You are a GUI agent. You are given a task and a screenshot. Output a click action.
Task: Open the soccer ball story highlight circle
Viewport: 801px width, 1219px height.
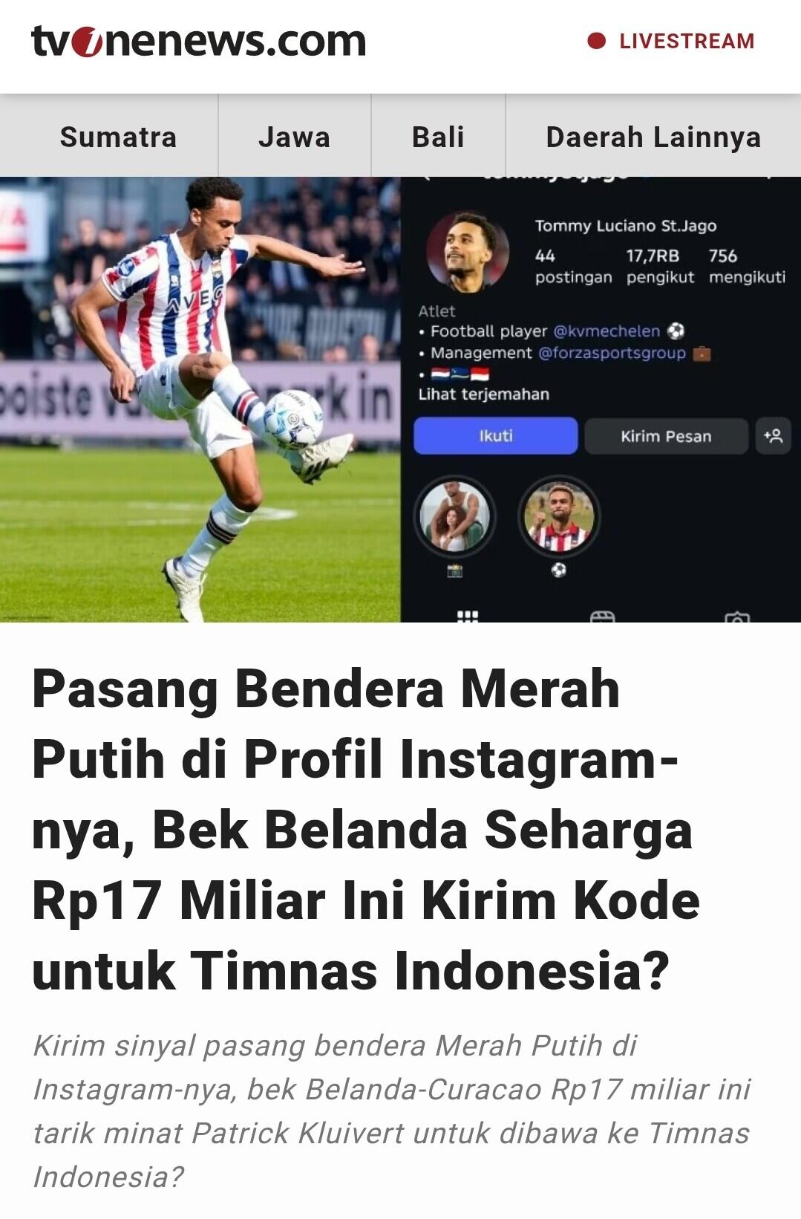click(x=558, y=516)
